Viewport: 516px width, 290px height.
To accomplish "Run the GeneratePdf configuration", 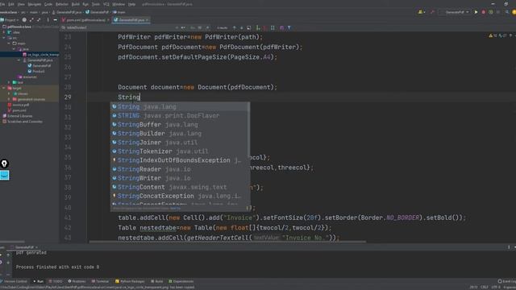I will coord(476,12).
